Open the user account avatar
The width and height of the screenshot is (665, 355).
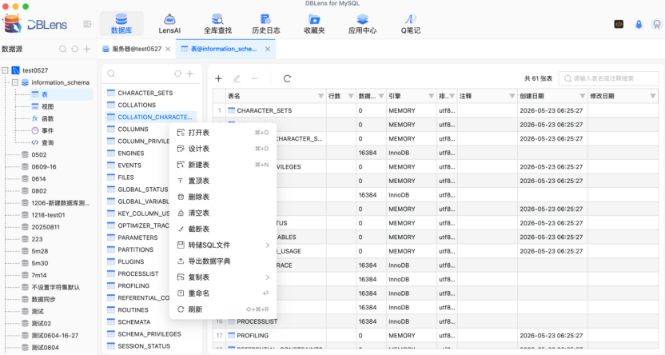[x=657, y=24]
